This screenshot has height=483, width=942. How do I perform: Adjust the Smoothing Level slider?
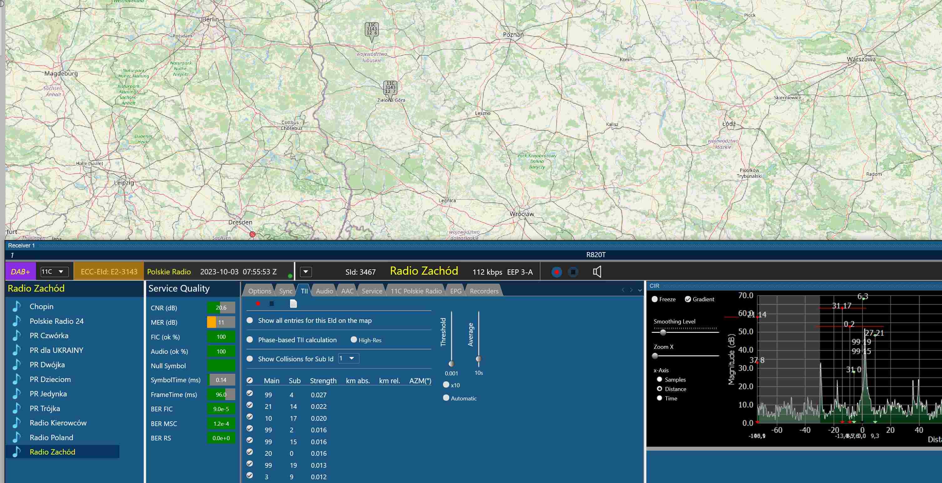pyautogui.click(x=663, y=332)
